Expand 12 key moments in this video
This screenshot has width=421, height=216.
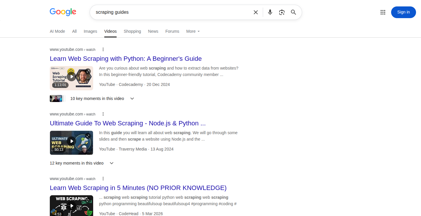point(82,163)
